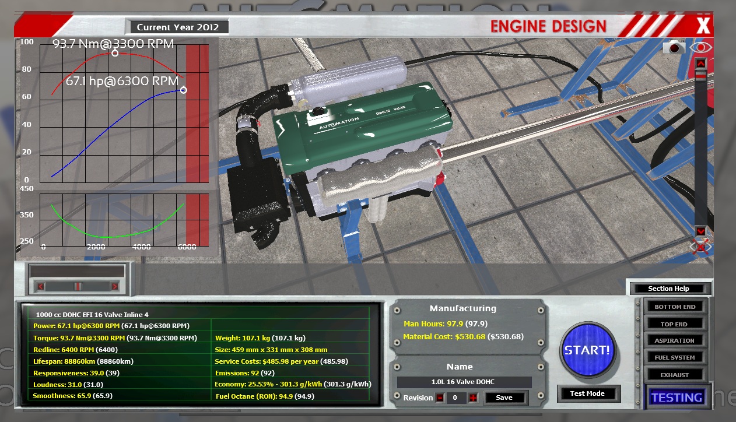The height and width of the screenshot is (422, 736).
Task: Click the ENGINE DESIGN title text
Action: tap(548, 26)
